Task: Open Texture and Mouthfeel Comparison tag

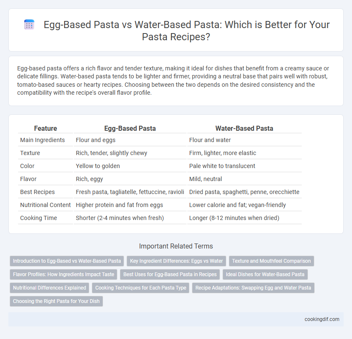Action: (x=272, y=261)
